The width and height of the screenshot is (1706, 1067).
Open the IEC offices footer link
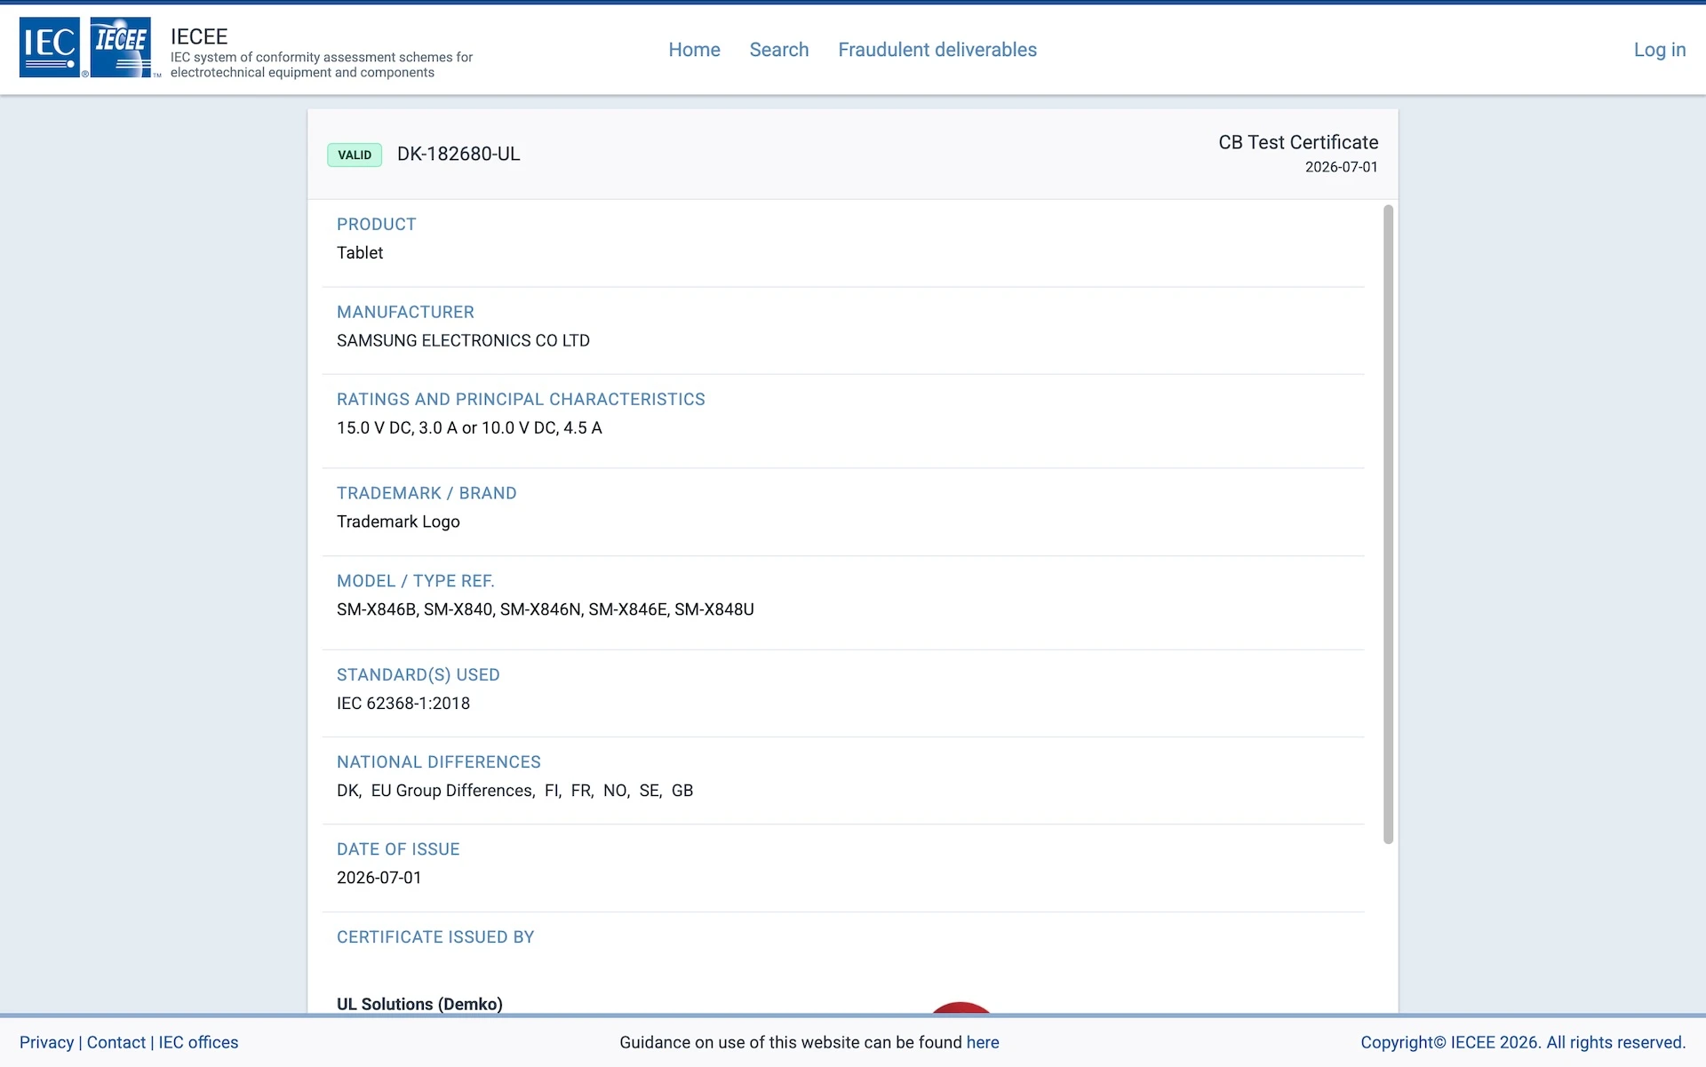click(x=198, y=1042)
